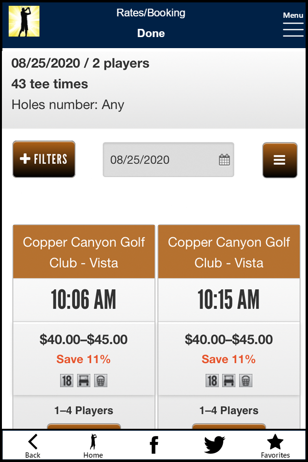
Task: Select the Copper Canyon Golf Club - Vista header
Action: (84, 251)
